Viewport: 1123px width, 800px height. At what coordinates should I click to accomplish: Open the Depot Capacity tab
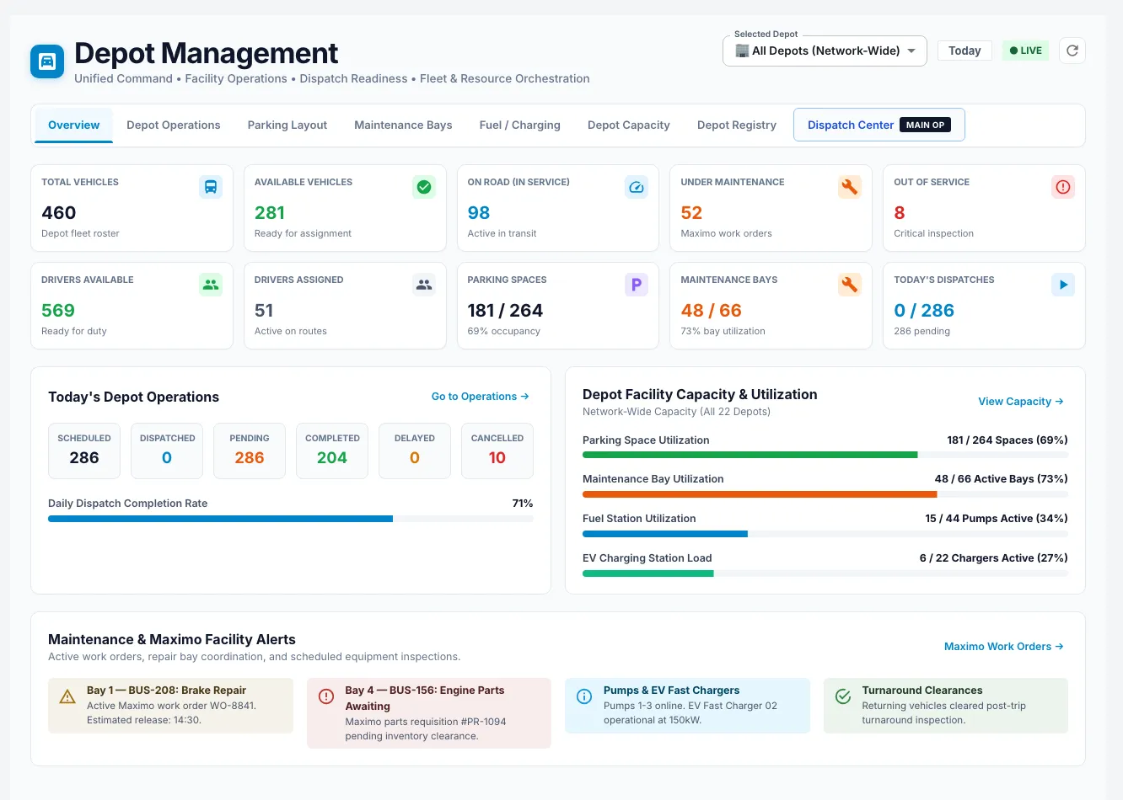[629, 125]
